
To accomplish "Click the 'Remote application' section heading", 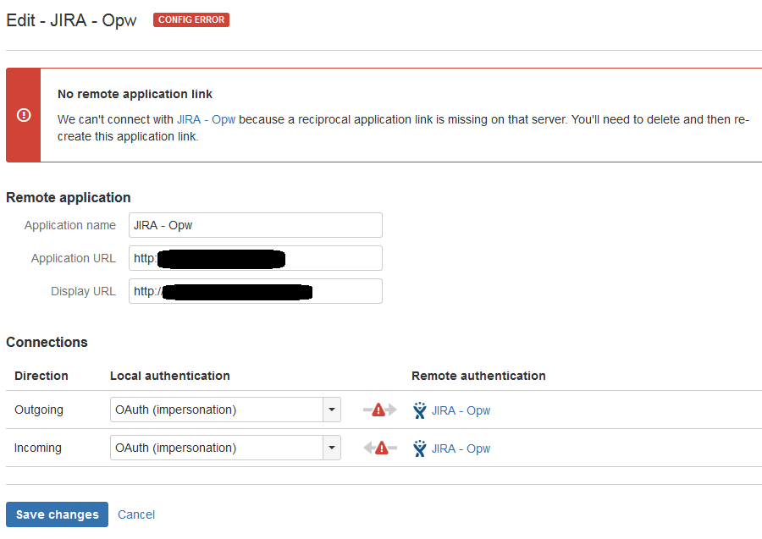I will (69, 197).
